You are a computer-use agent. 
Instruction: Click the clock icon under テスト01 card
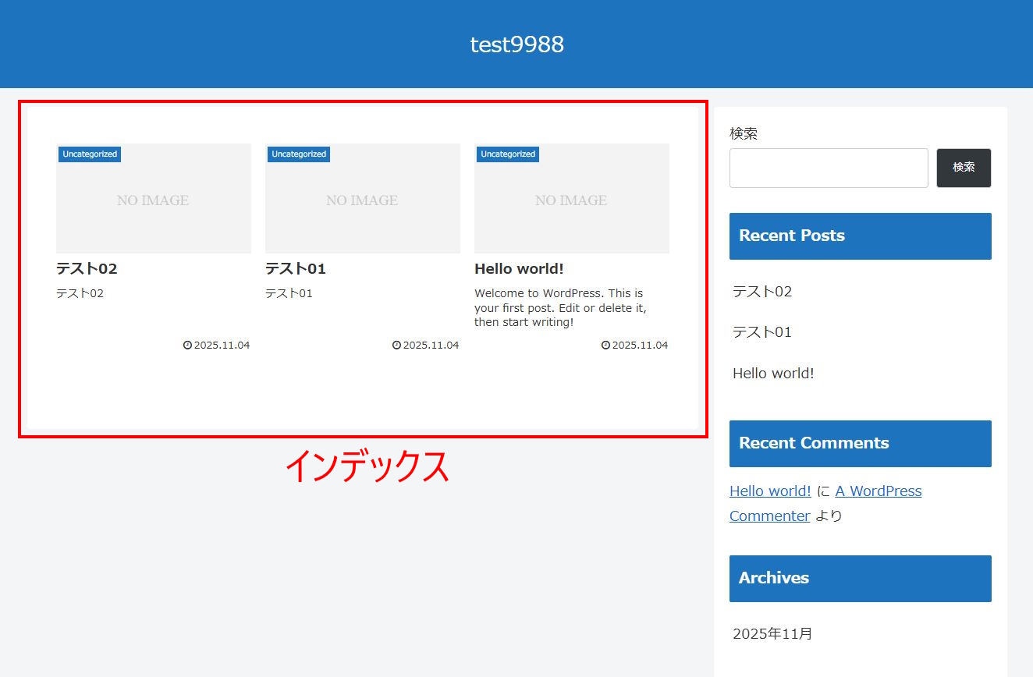point(396,345)
